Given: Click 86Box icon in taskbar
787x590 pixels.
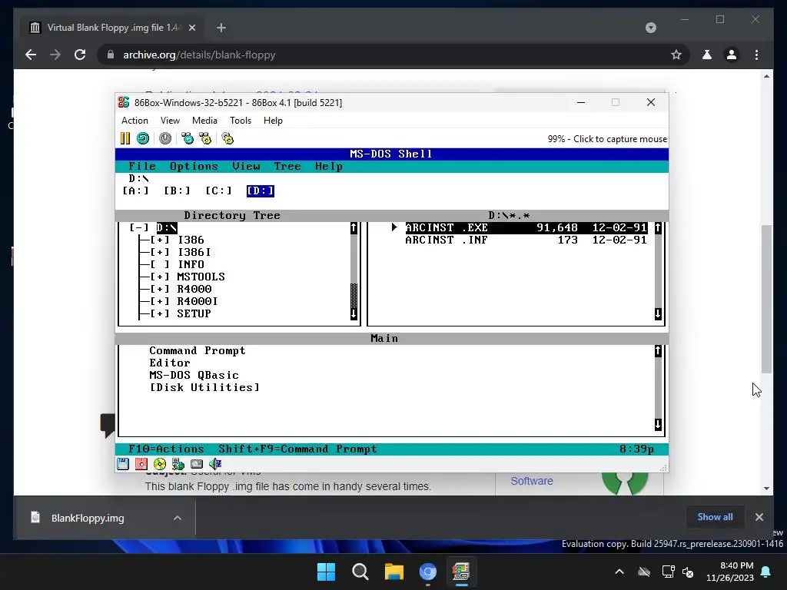Looking at the screenshot, I should (461, 572).
